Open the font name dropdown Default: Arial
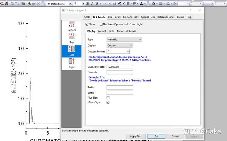 70,4
